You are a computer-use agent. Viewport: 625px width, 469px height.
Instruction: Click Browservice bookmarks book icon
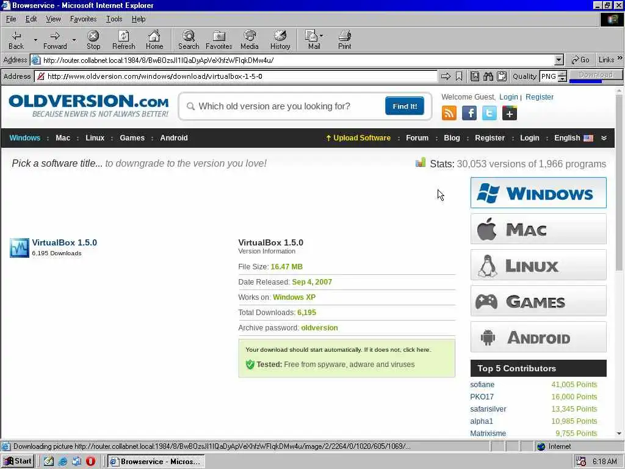tap(475, 76)
